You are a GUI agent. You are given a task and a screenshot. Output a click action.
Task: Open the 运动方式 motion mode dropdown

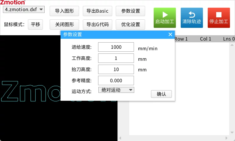click(116, 90)
